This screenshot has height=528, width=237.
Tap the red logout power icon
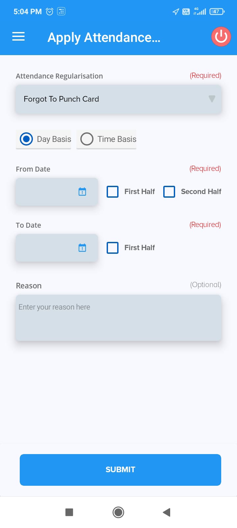[221, 37]
